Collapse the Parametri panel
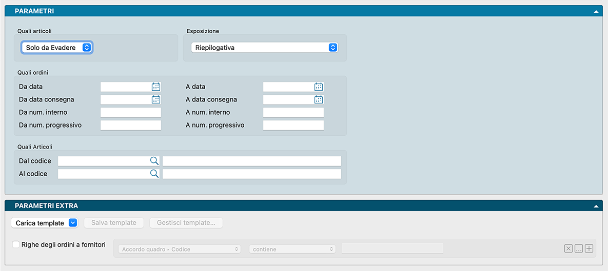The image size is (608, 271). click(x=596, y=11)
